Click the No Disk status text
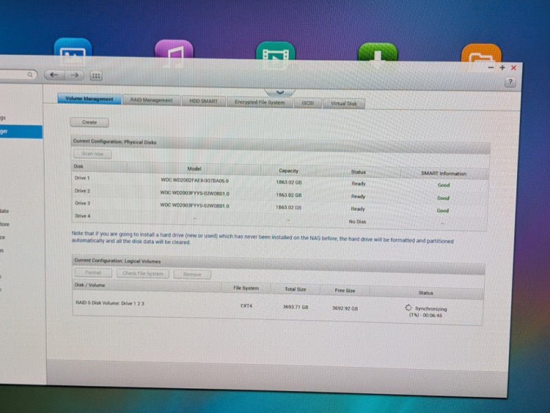 point(357,221)
